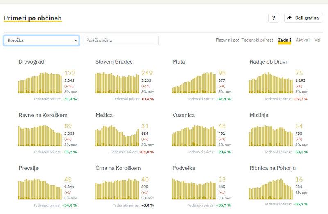
Task: Click the Dravograd bar chart
Action: click(x=40, y=83)
